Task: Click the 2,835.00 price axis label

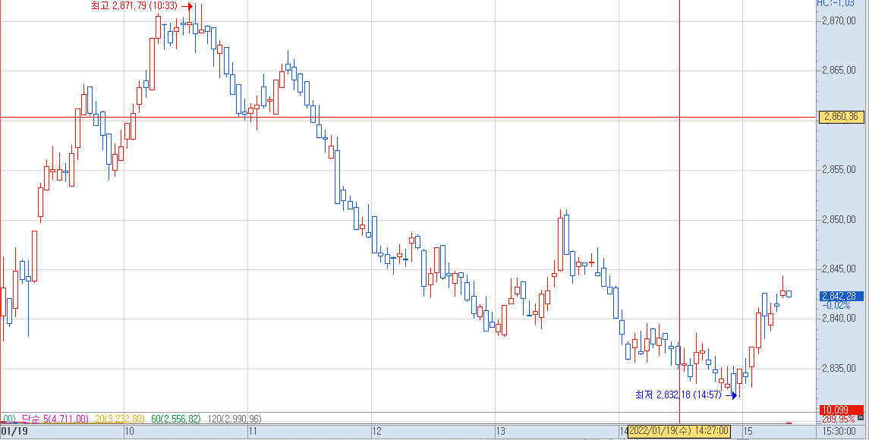Action: pyautogui.click(x=841, y=368)
